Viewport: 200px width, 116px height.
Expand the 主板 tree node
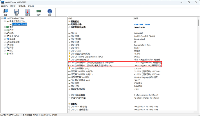(x=5, y=27)
